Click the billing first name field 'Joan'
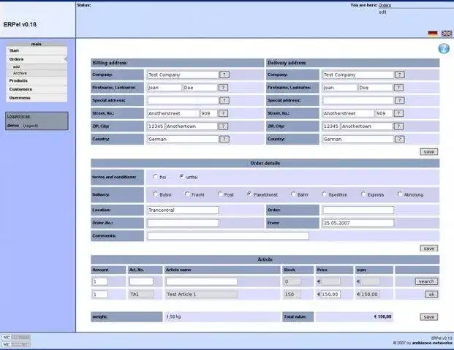This screenshot has height=350, width=454. coord(164,88)
